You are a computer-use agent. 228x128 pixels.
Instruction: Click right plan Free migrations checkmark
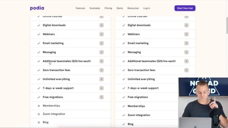(x=124, y=97)
